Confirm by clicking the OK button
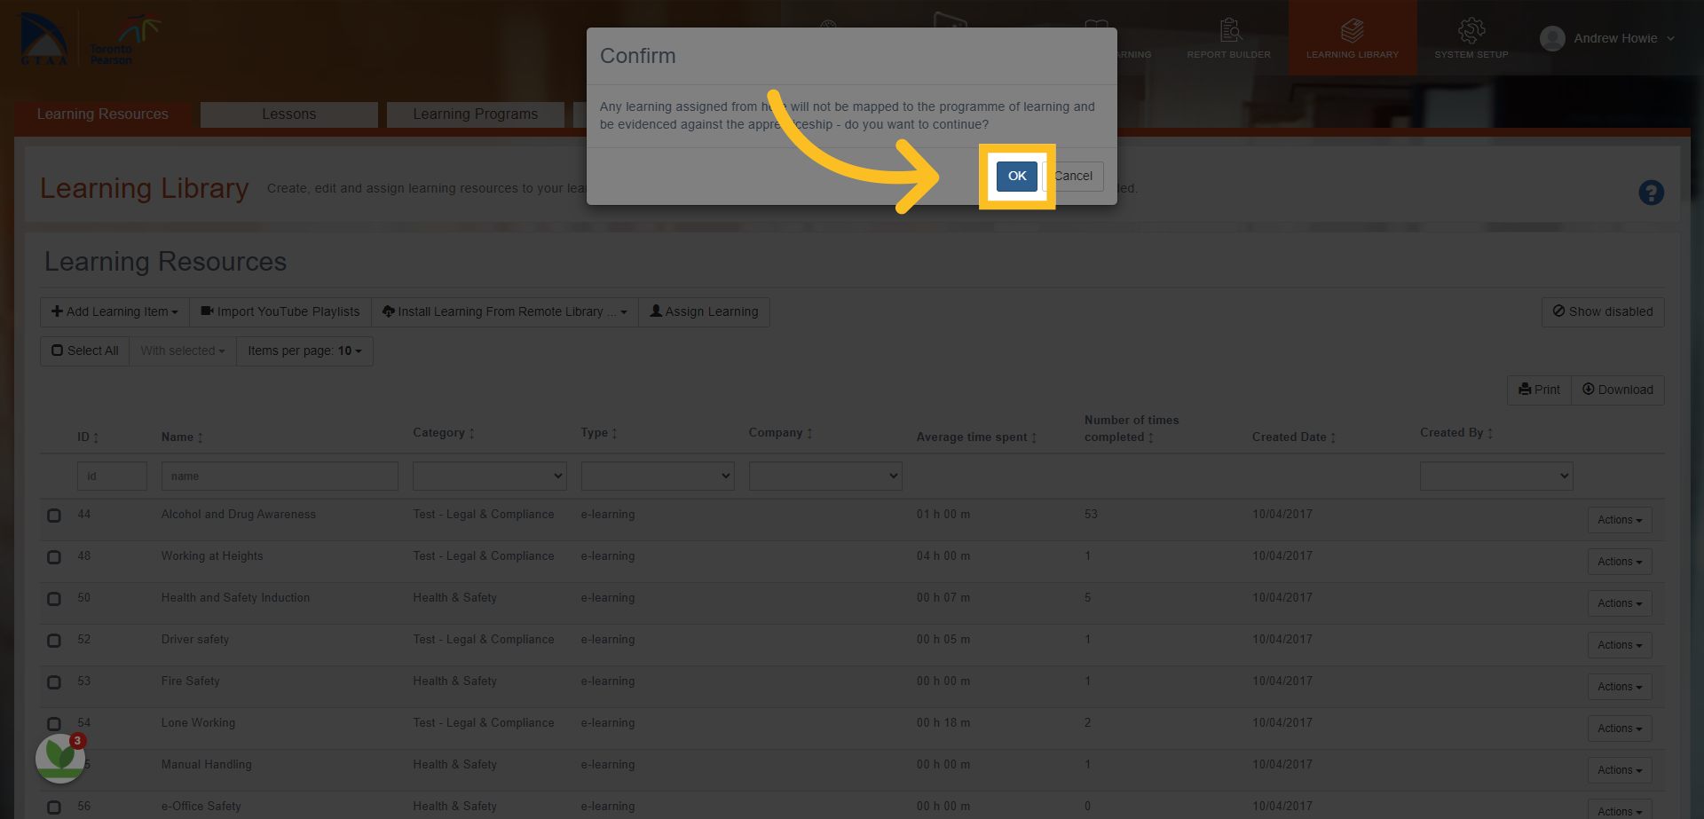Image resolution: width=1704 pixels, height=819 pixels. (x=1016, y=176)
